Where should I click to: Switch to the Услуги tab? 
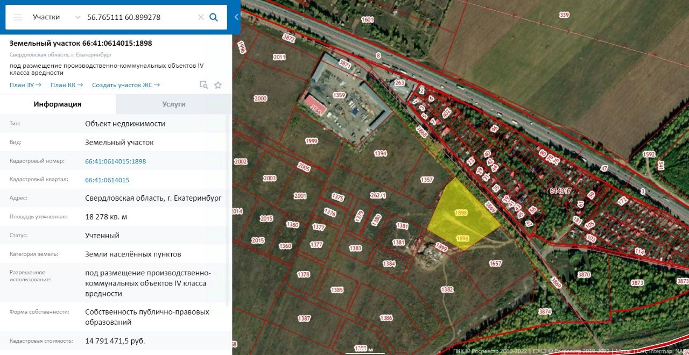pos(174,104)
